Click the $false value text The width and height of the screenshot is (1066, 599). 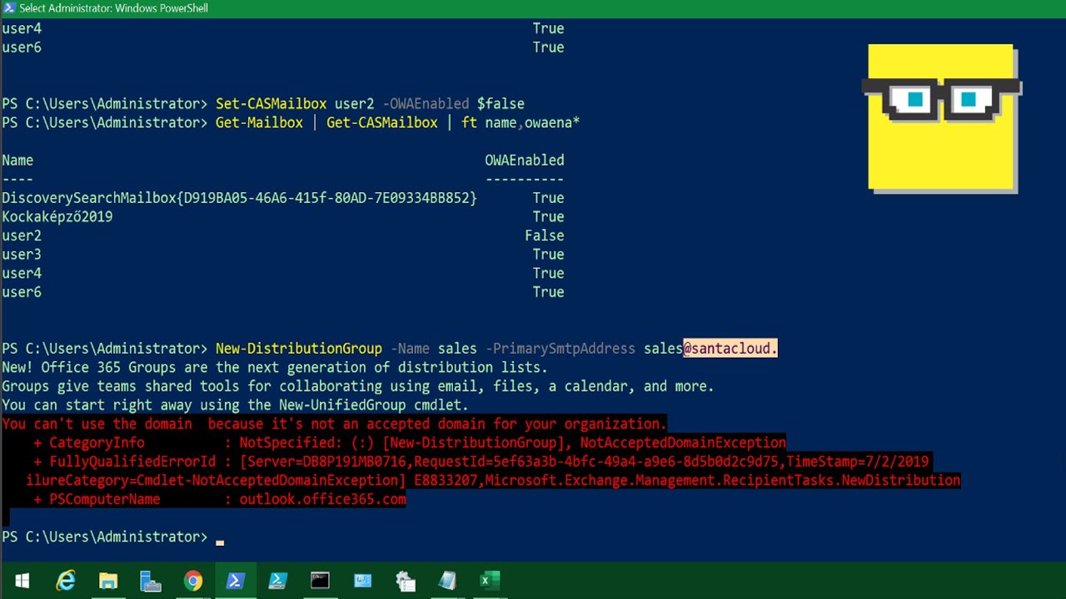point(501,104)
